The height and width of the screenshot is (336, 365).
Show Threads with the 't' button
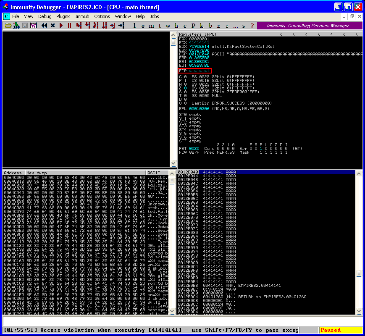(x=160, y=26)
